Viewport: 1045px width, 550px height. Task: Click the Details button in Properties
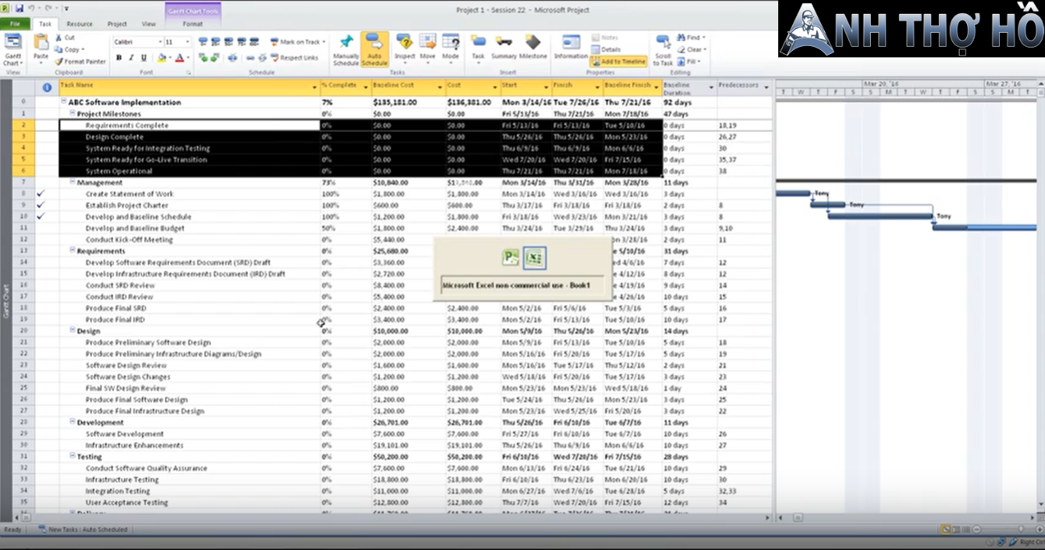(x=606, y=50)
